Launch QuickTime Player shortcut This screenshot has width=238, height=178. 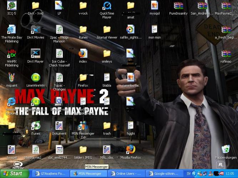107,6
